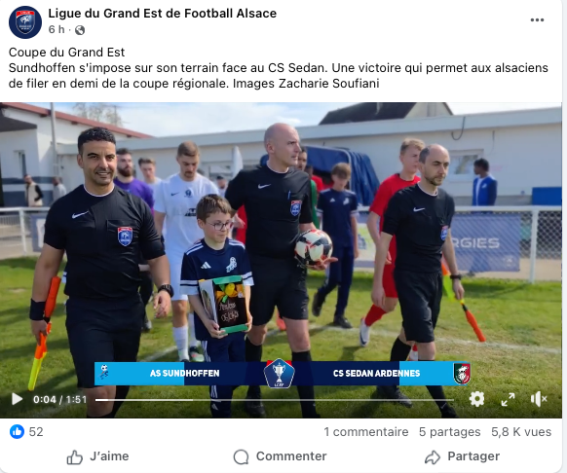Like the post with J'aime

[x=97, y=456]
